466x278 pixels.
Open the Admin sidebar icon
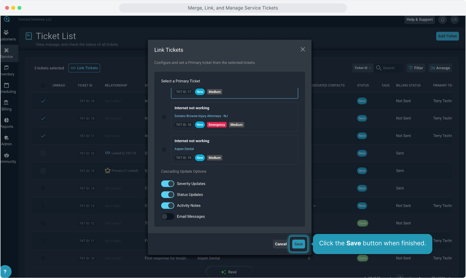6,138
